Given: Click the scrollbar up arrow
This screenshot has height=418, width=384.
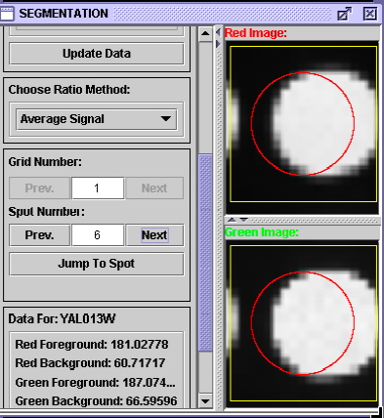Looking at the screenshot, I should (x=205, y=33).
